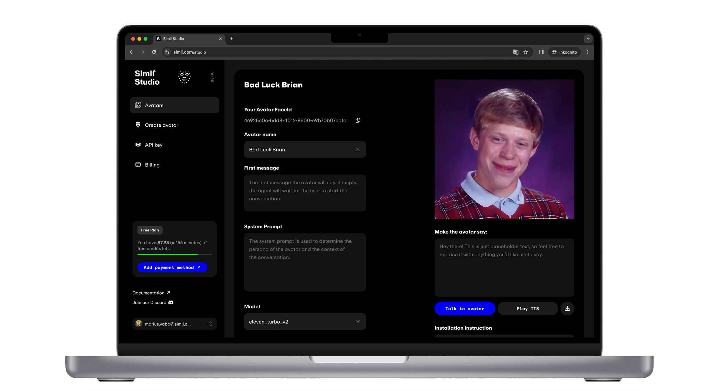This screenshot has width=720, height=391.
Task: Click the Play TTS button
Action: point(528,308)
